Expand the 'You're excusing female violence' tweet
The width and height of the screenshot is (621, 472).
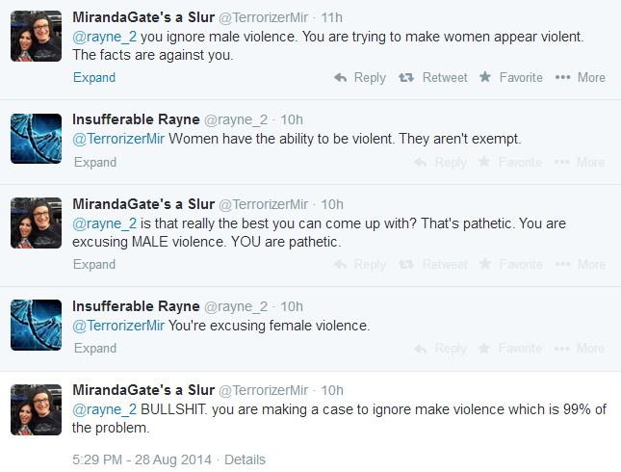tap(94, 349)
